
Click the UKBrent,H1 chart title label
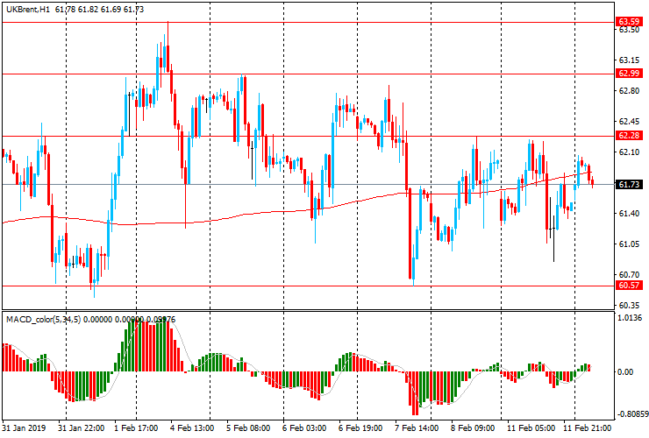[x=26, y=8]
